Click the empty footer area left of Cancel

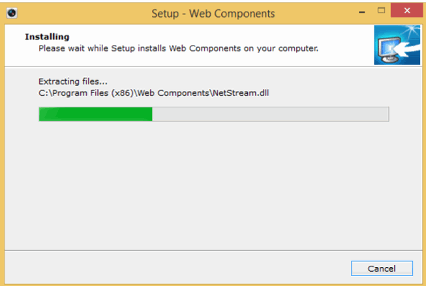tap(176, 268)
